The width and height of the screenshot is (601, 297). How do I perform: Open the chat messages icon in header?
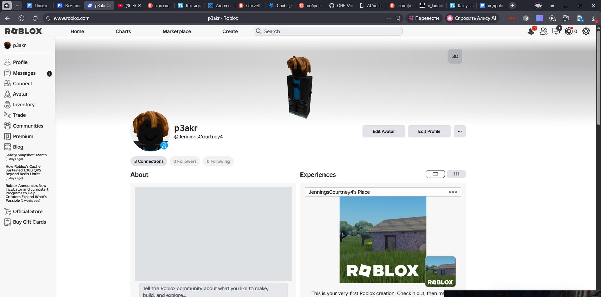click(556, 31)
